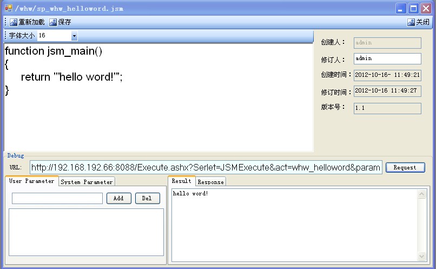Click the 保存 save icon
Screen dimensions: 436x269
tap(53, 22)
